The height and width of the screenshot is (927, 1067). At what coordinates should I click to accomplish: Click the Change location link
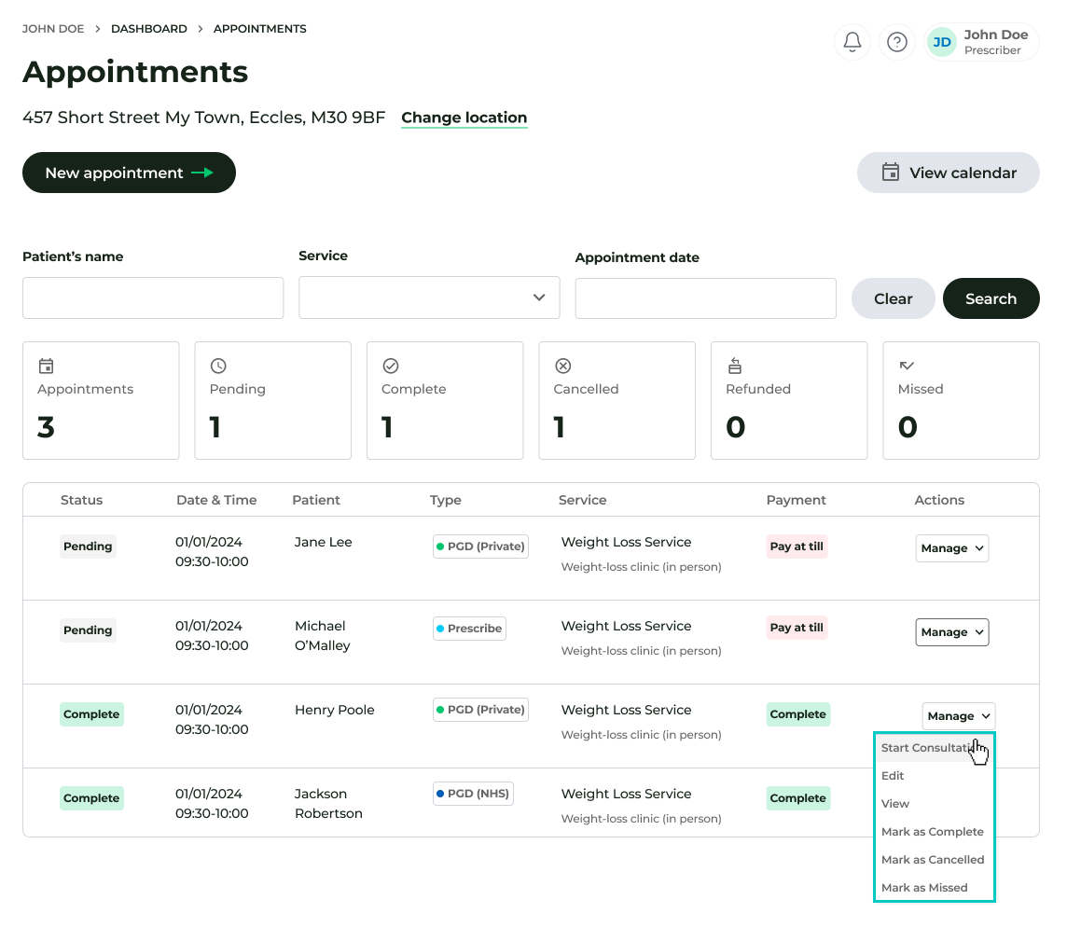click(464, 118)
